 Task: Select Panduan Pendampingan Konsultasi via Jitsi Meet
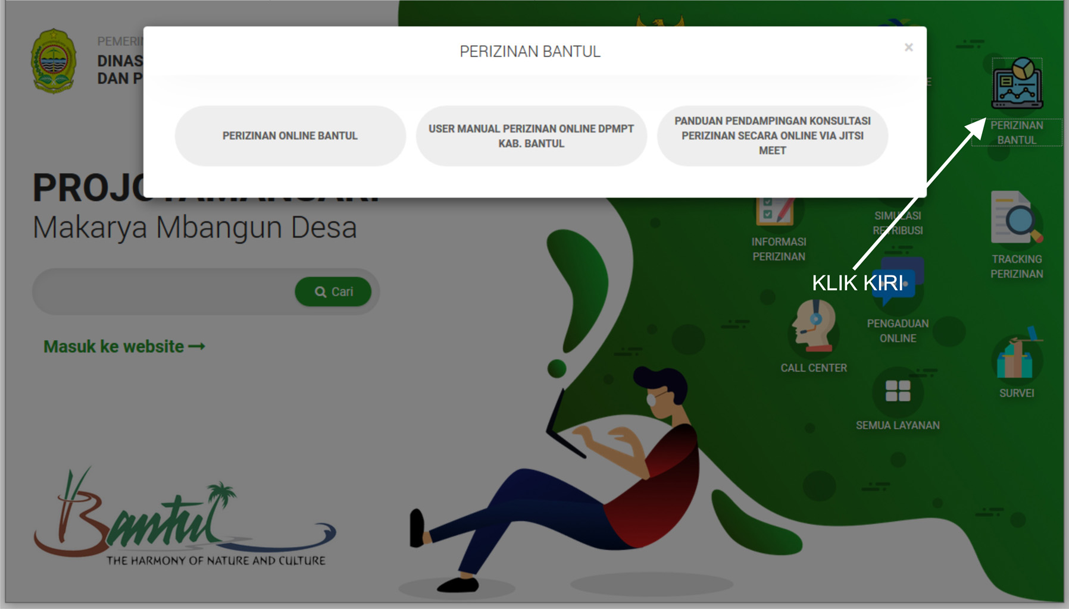pos(772,136)
